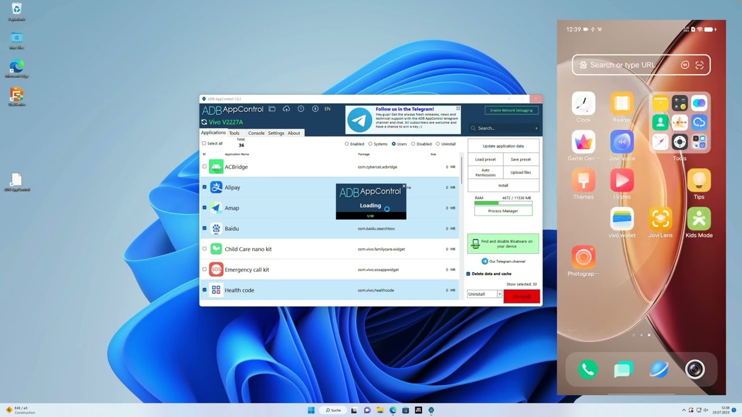
Task: Click Enable Network Debugging button
Action: coord(511,110)
